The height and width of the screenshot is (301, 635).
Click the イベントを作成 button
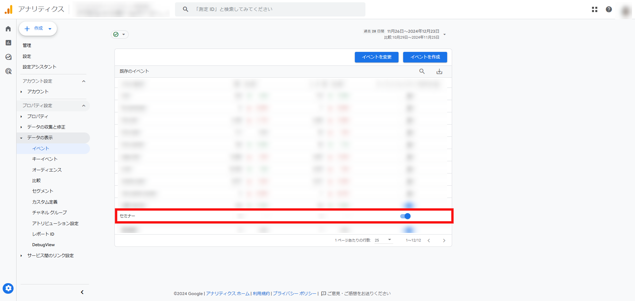[425, 57]
